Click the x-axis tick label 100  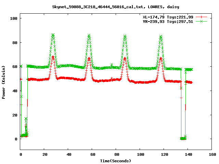coord(141,154)
